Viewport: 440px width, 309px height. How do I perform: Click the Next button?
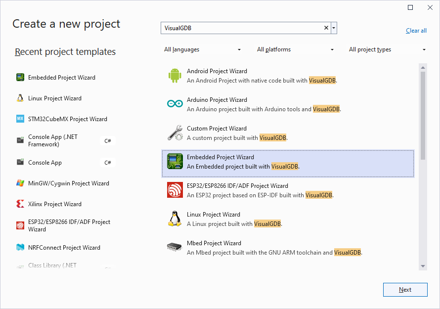pyautogui.click(x=405, y=290)
